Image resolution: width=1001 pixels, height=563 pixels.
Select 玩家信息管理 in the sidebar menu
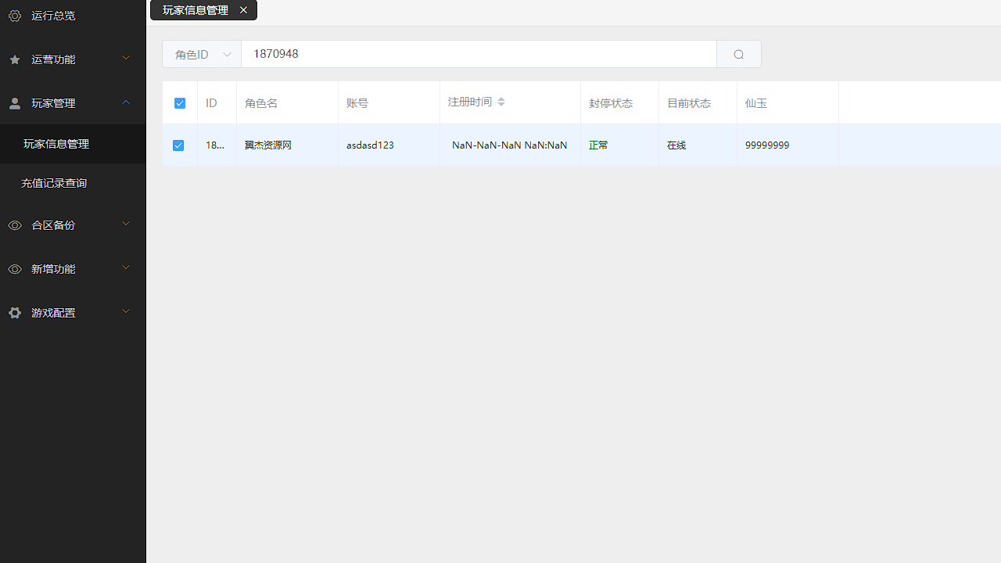point(55,143)
